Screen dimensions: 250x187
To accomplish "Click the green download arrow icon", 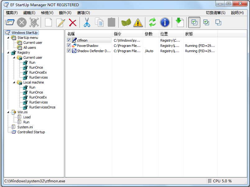I will click(180, 22).
